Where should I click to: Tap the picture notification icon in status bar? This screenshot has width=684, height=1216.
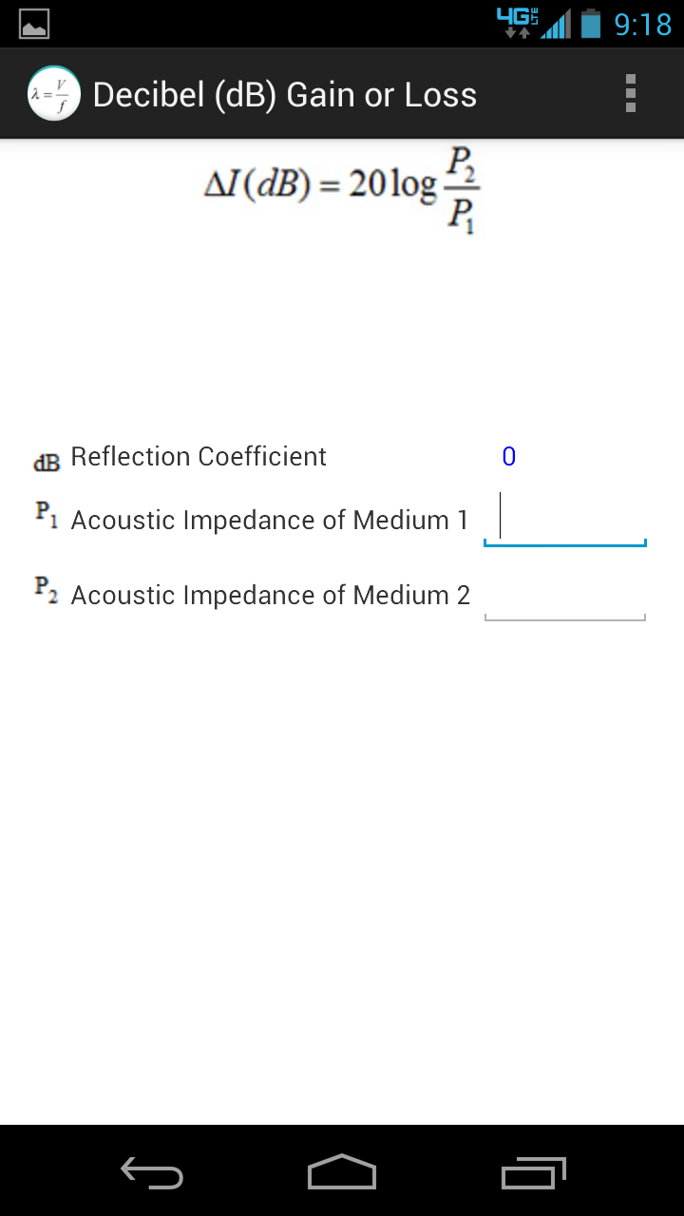pos(34,24)
